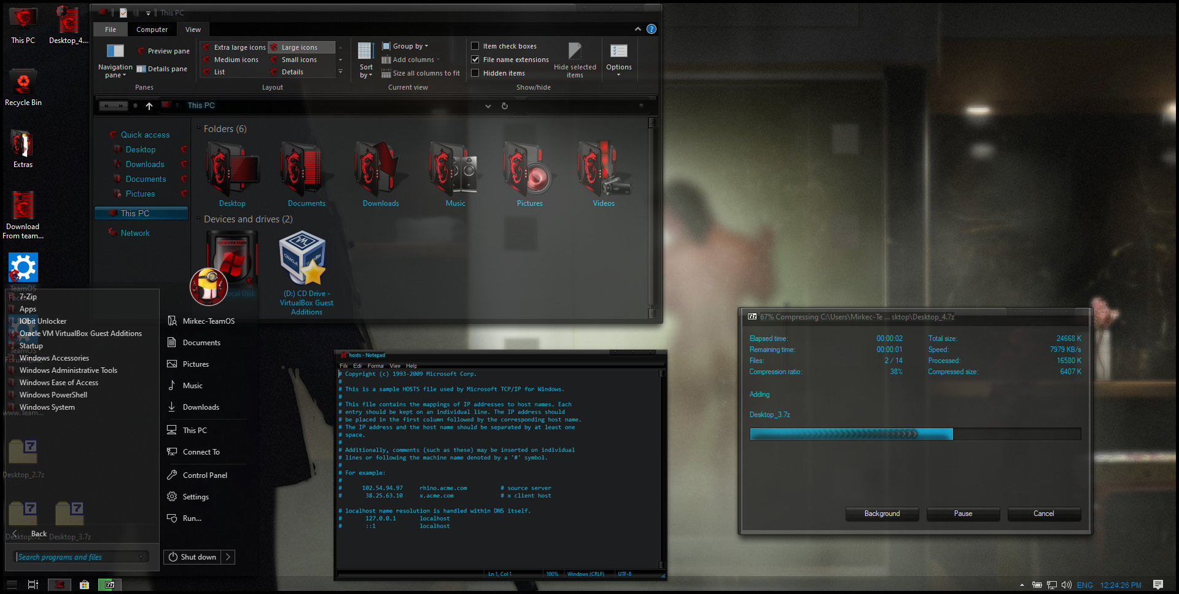
Task: Click the Explorer vertical scrollbar
Action: click(653, 218)
